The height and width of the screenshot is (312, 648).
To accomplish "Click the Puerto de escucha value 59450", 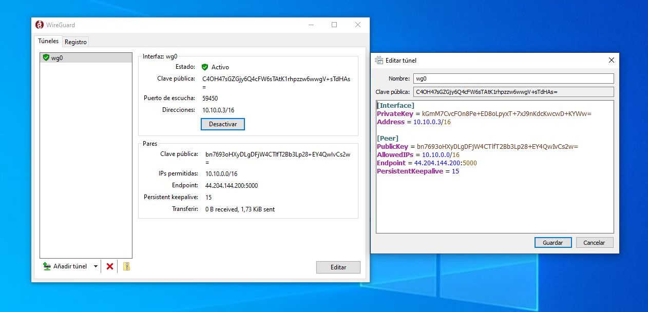I will tap(210, 98).
